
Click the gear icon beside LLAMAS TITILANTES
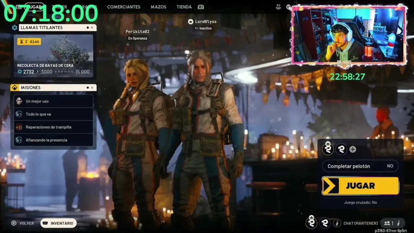click(15, 28)
